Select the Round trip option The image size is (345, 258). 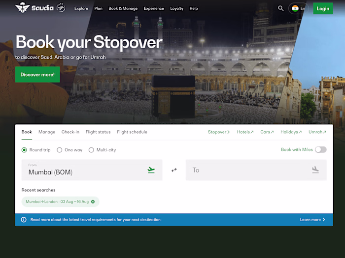36,150
